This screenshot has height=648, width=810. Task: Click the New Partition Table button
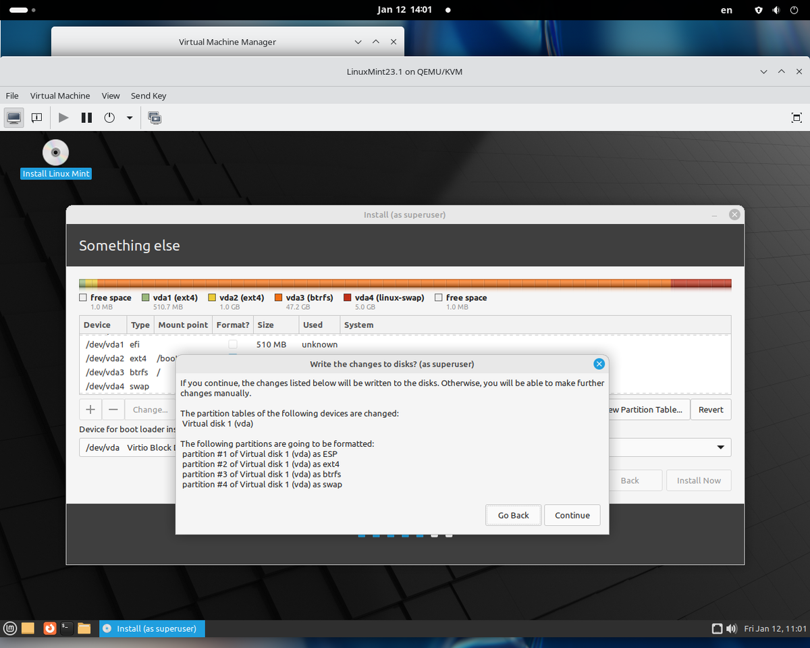[x=649, y=410]
